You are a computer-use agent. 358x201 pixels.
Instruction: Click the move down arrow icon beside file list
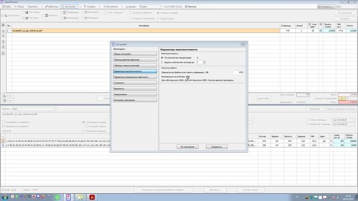click(x=3, y=36)
